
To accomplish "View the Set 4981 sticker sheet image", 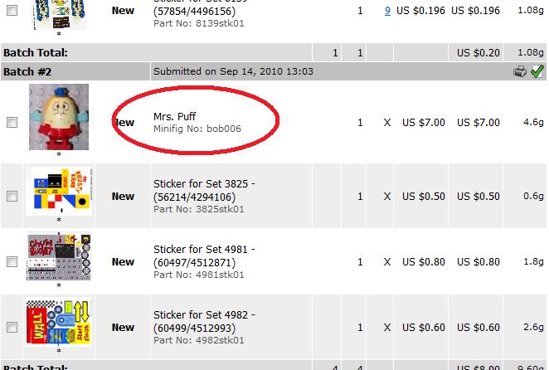I will click(58, 256).
